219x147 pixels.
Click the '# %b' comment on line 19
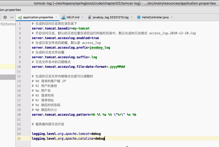coord(44,110)
